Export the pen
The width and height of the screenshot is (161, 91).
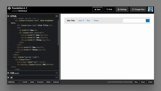click(143, 82)
